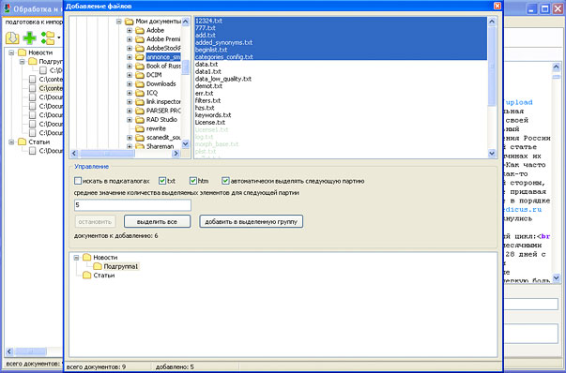Screen dimensions: 566x373
Task: Select Новости group folder in bottom tree
Action: [x=105, y=258]
